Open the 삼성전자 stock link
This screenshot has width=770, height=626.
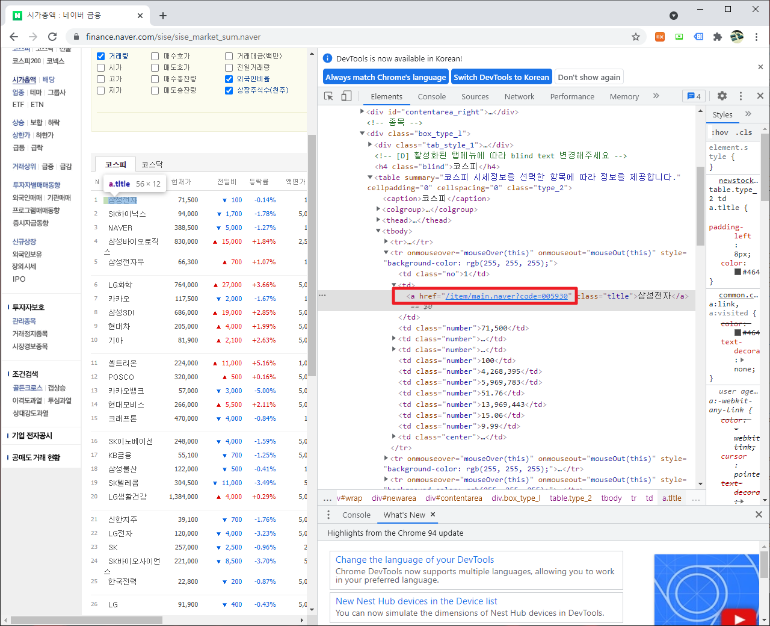click(123, 200)
